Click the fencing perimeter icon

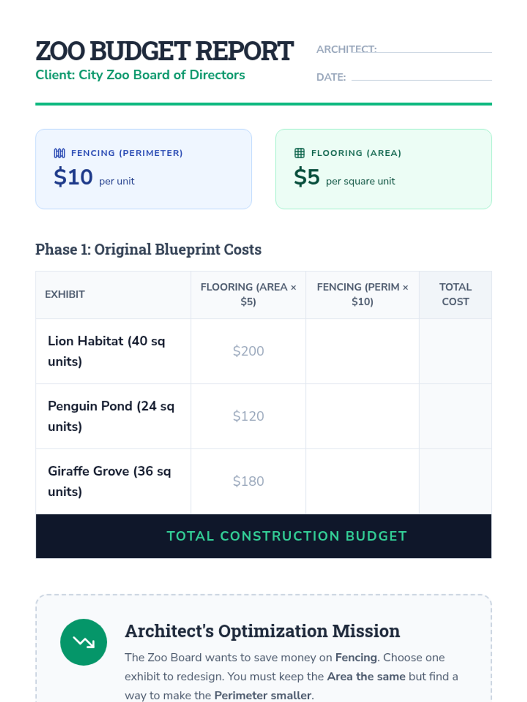pos(59,153)
